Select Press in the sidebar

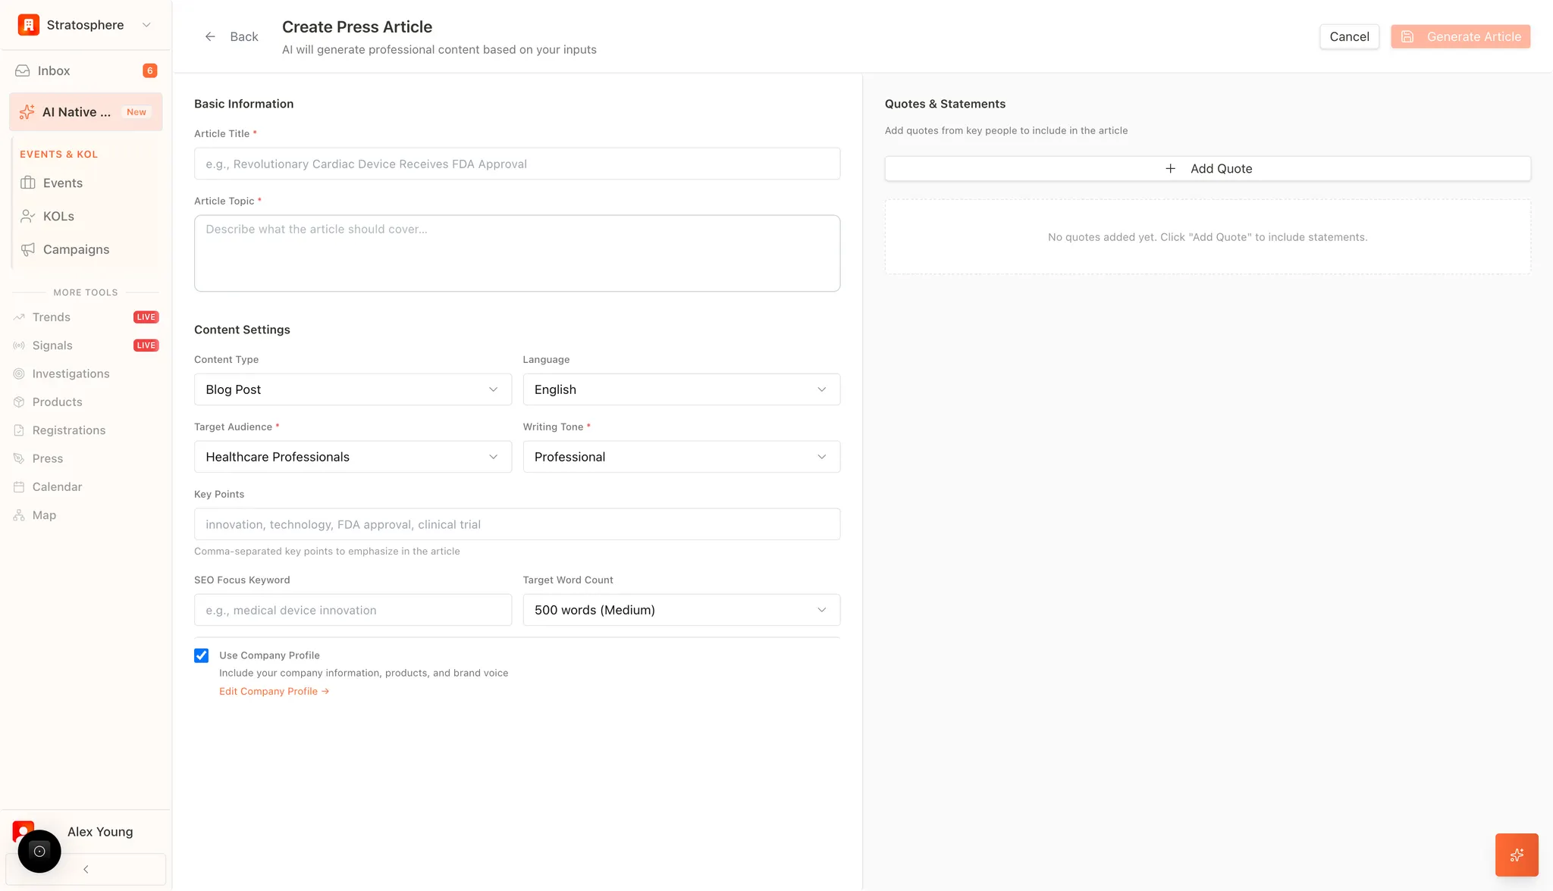point(48,458)
